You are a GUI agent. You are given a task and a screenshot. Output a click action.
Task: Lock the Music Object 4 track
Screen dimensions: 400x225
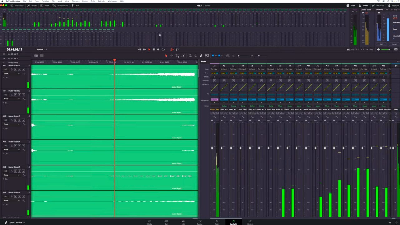coord(12,146)
